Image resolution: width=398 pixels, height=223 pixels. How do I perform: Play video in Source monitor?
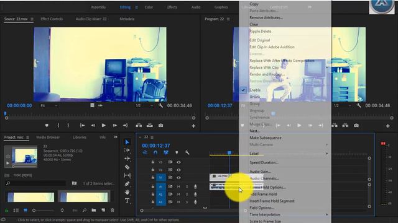click(x=103, y=125)
